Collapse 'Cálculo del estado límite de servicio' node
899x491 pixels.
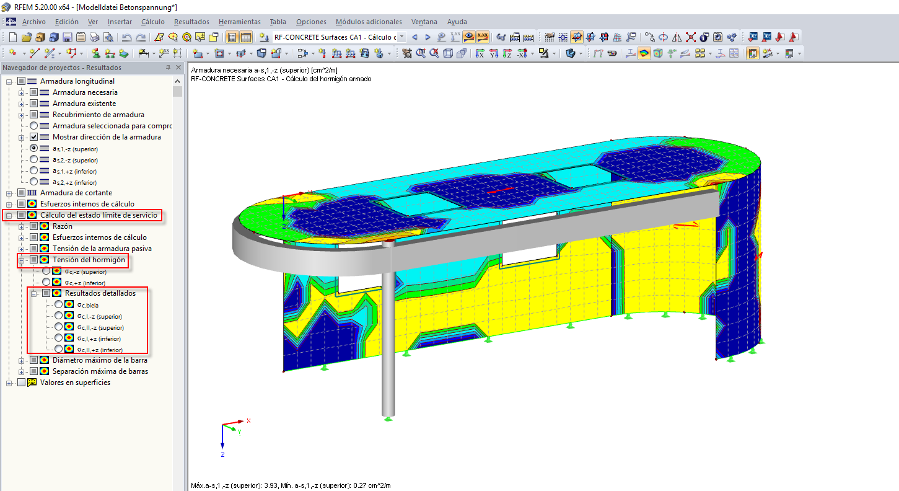pyautogui.click(x=9, y=215)
